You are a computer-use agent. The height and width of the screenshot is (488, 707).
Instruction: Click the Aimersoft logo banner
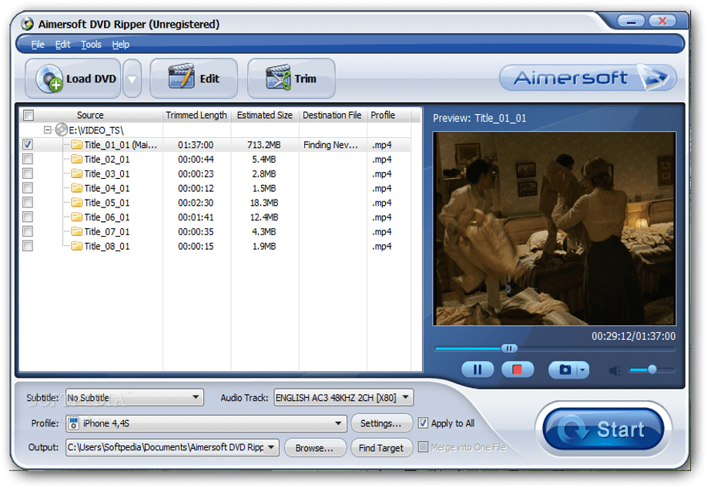coord(588,78)
